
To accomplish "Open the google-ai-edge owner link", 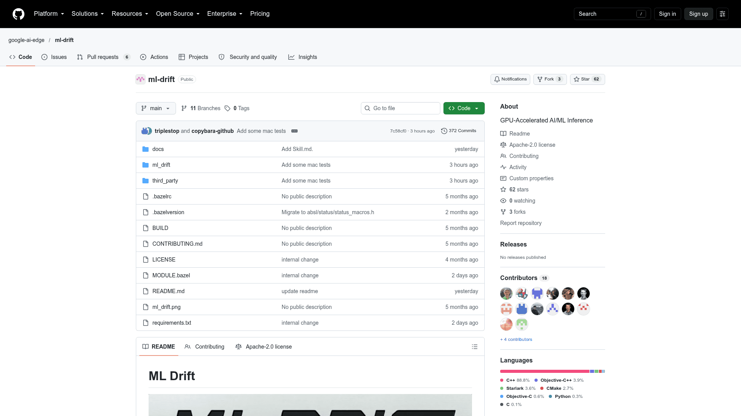I will pos(26,40).
